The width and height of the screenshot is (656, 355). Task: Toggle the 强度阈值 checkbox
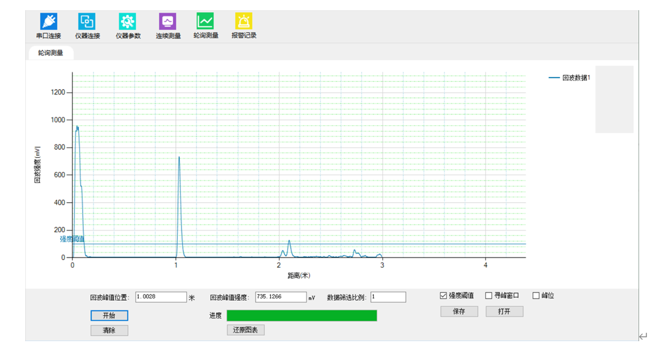coord(444,295)
